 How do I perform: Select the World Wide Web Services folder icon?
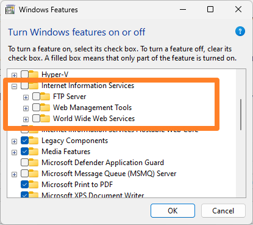[45, 119]
